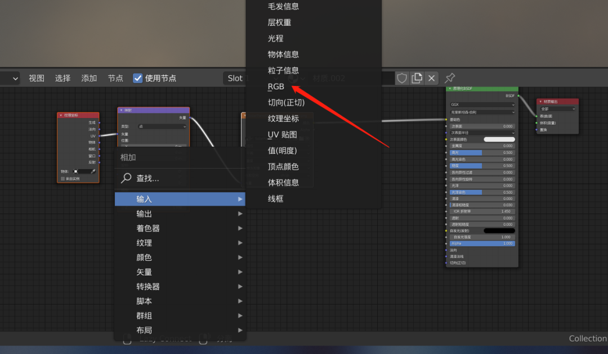The height and width of the screenshot is (354, 608).
Task: Click the duplicate material icon in header
Action: [x=417, y=78]
